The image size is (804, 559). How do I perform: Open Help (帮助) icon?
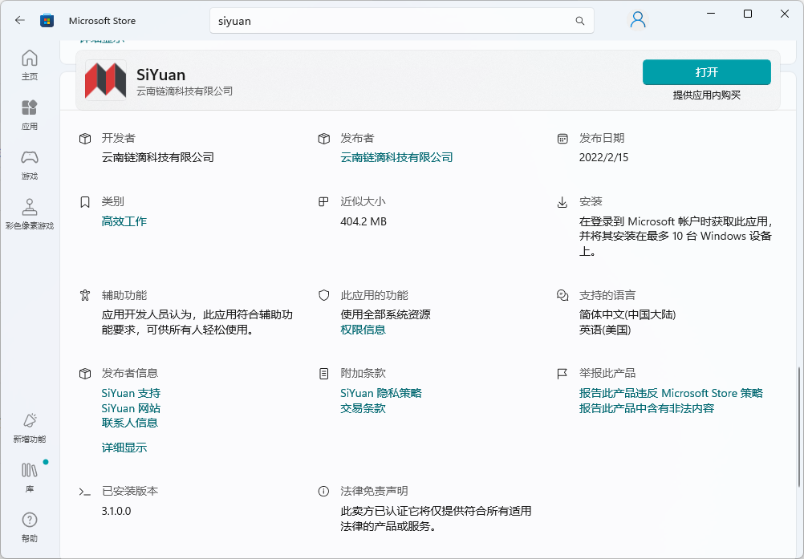[x=30, y=526]
